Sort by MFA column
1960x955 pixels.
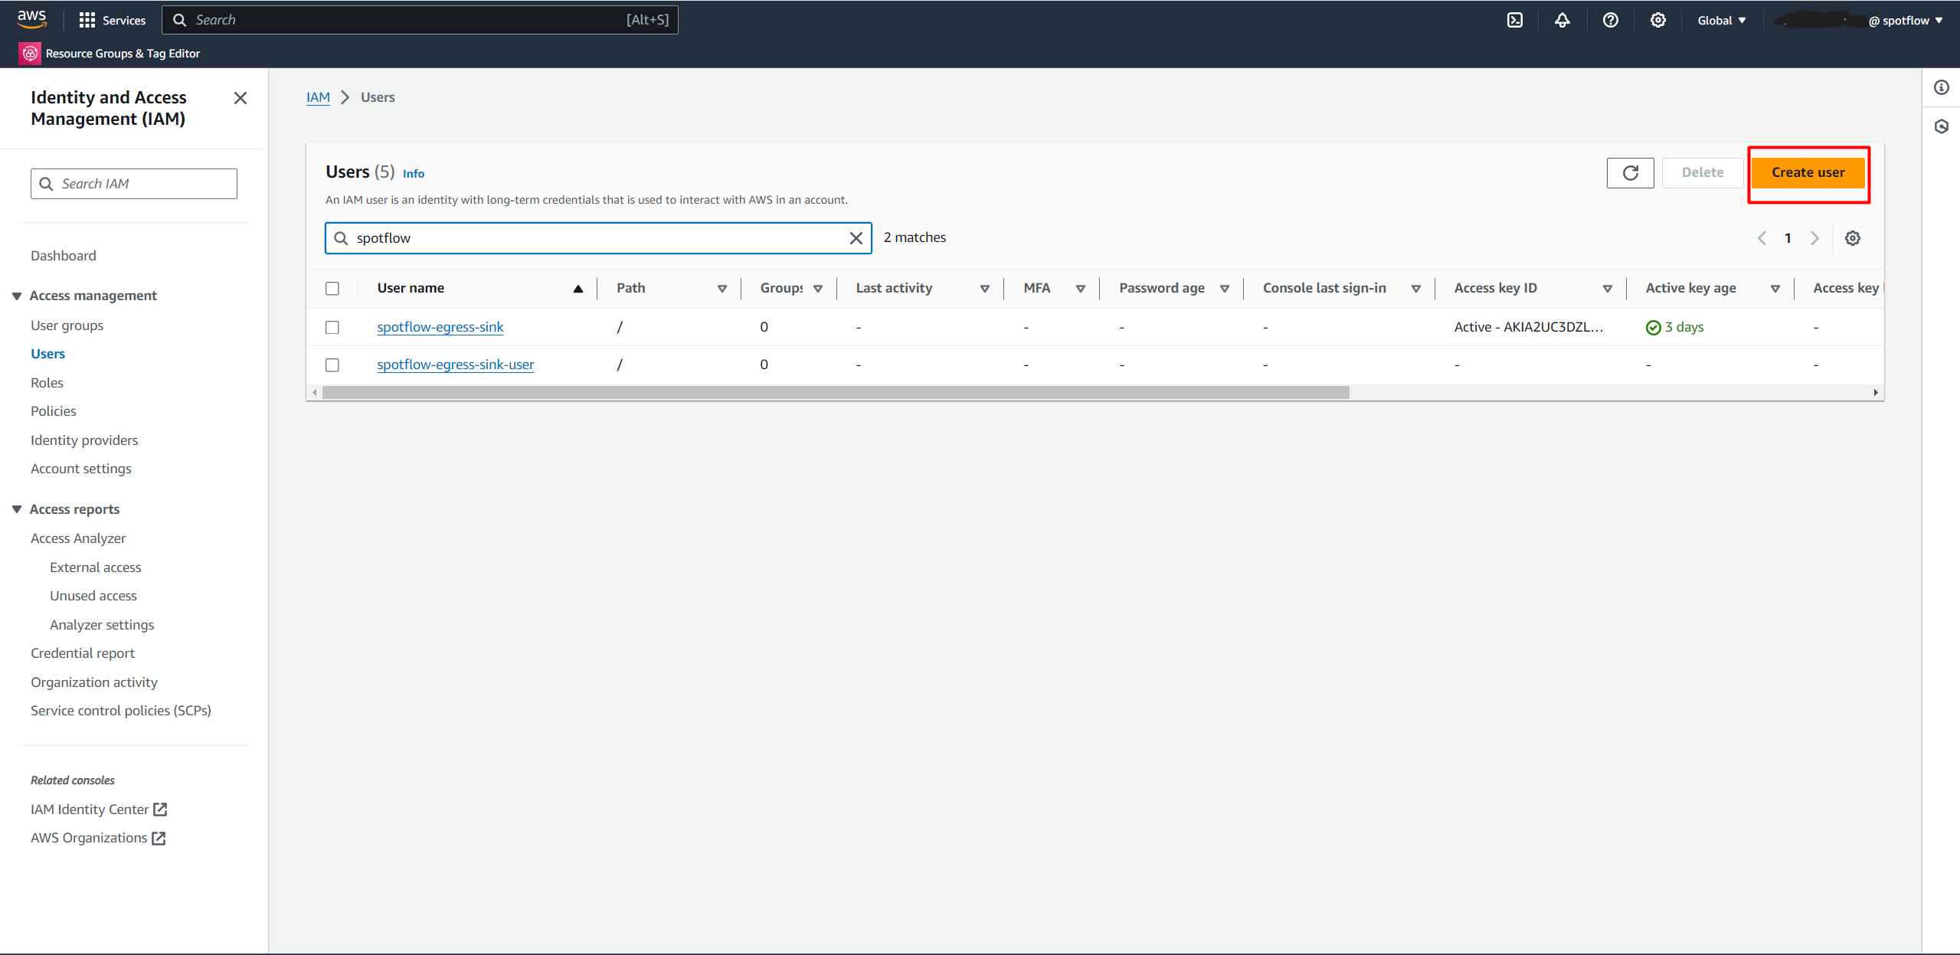point(1080,289)
